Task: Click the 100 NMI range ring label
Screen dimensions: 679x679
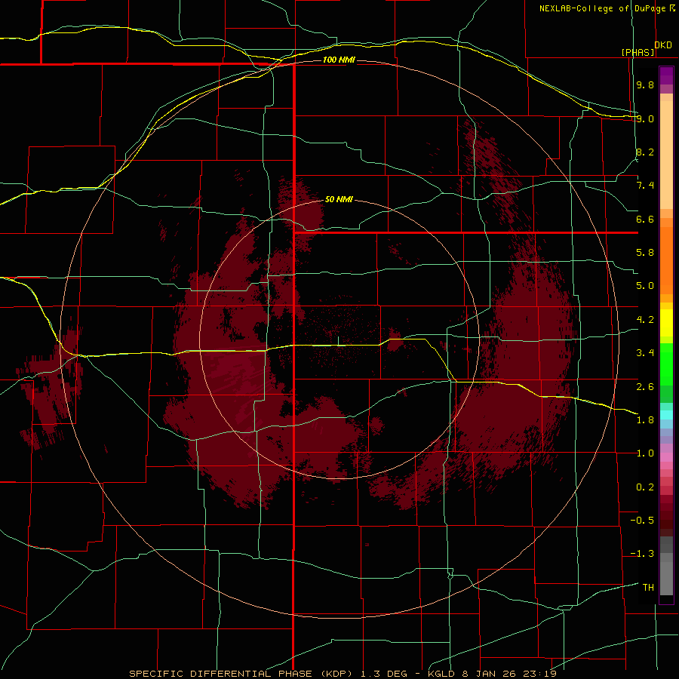Action: click(339, 60)
